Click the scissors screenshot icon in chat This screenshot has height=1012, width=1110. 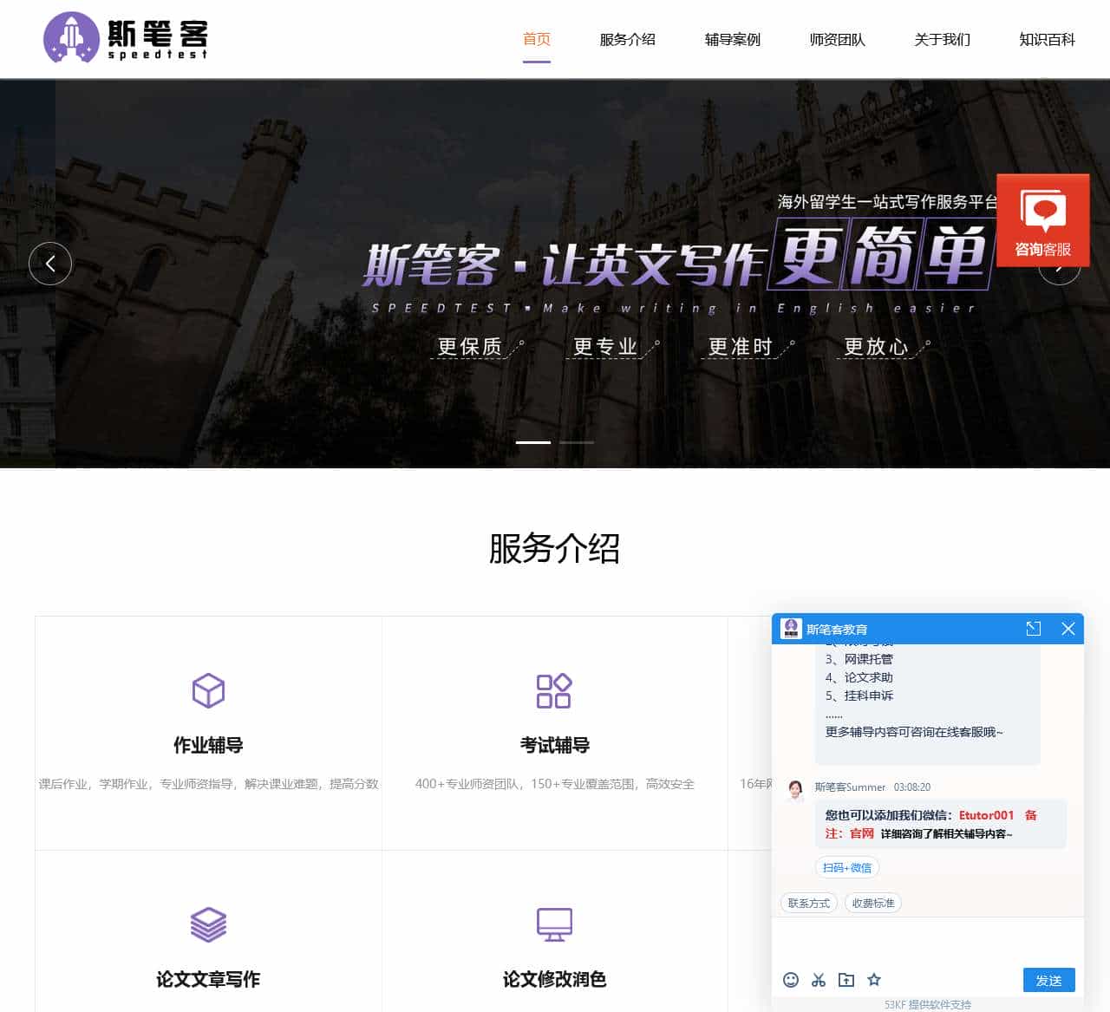[x=819, y=980]
